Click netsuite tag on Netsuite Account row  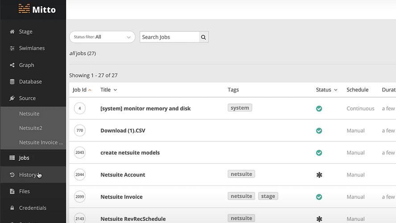click(241, 174)
